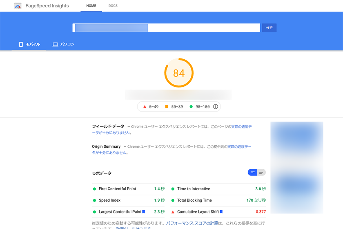Select the パソコン (desktop) tab
The width and height of the screenshot is (343, 229).
point(63,44)
